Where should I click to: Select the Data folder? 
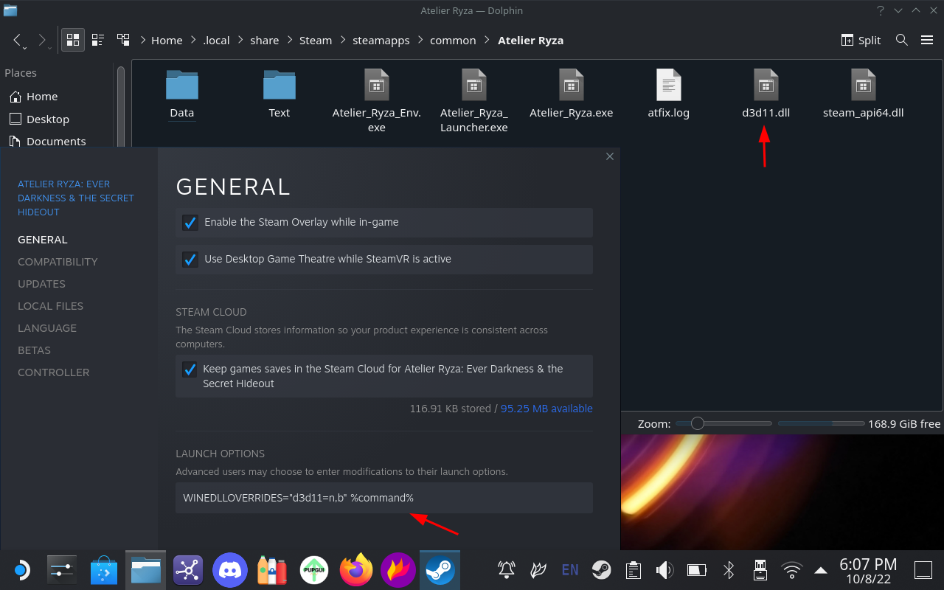[x=182, y=94]
